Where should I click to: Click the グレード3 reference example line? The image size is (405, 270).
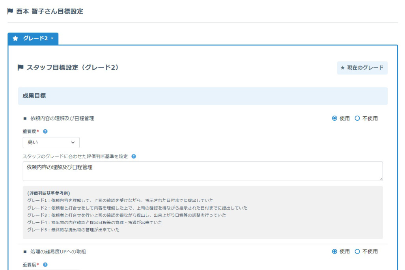pos(127,215)
